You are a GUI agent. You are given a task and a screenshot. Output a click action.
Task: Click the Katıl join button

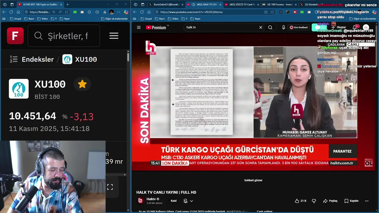pos(174,201)
